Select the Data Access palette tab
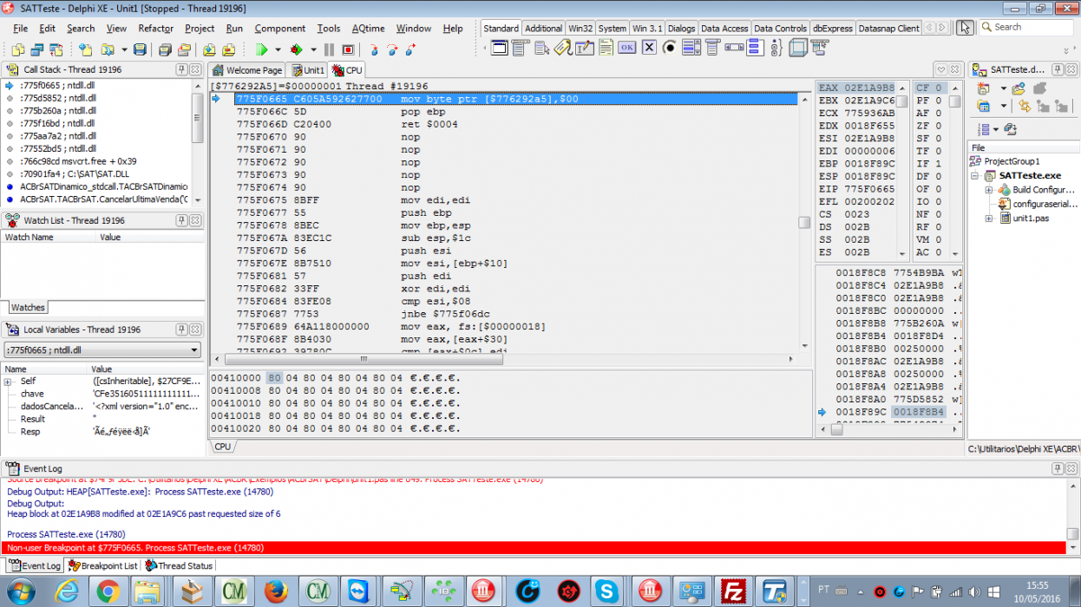The height and width of the screenshot is (607, 1081). coord(724,28)
